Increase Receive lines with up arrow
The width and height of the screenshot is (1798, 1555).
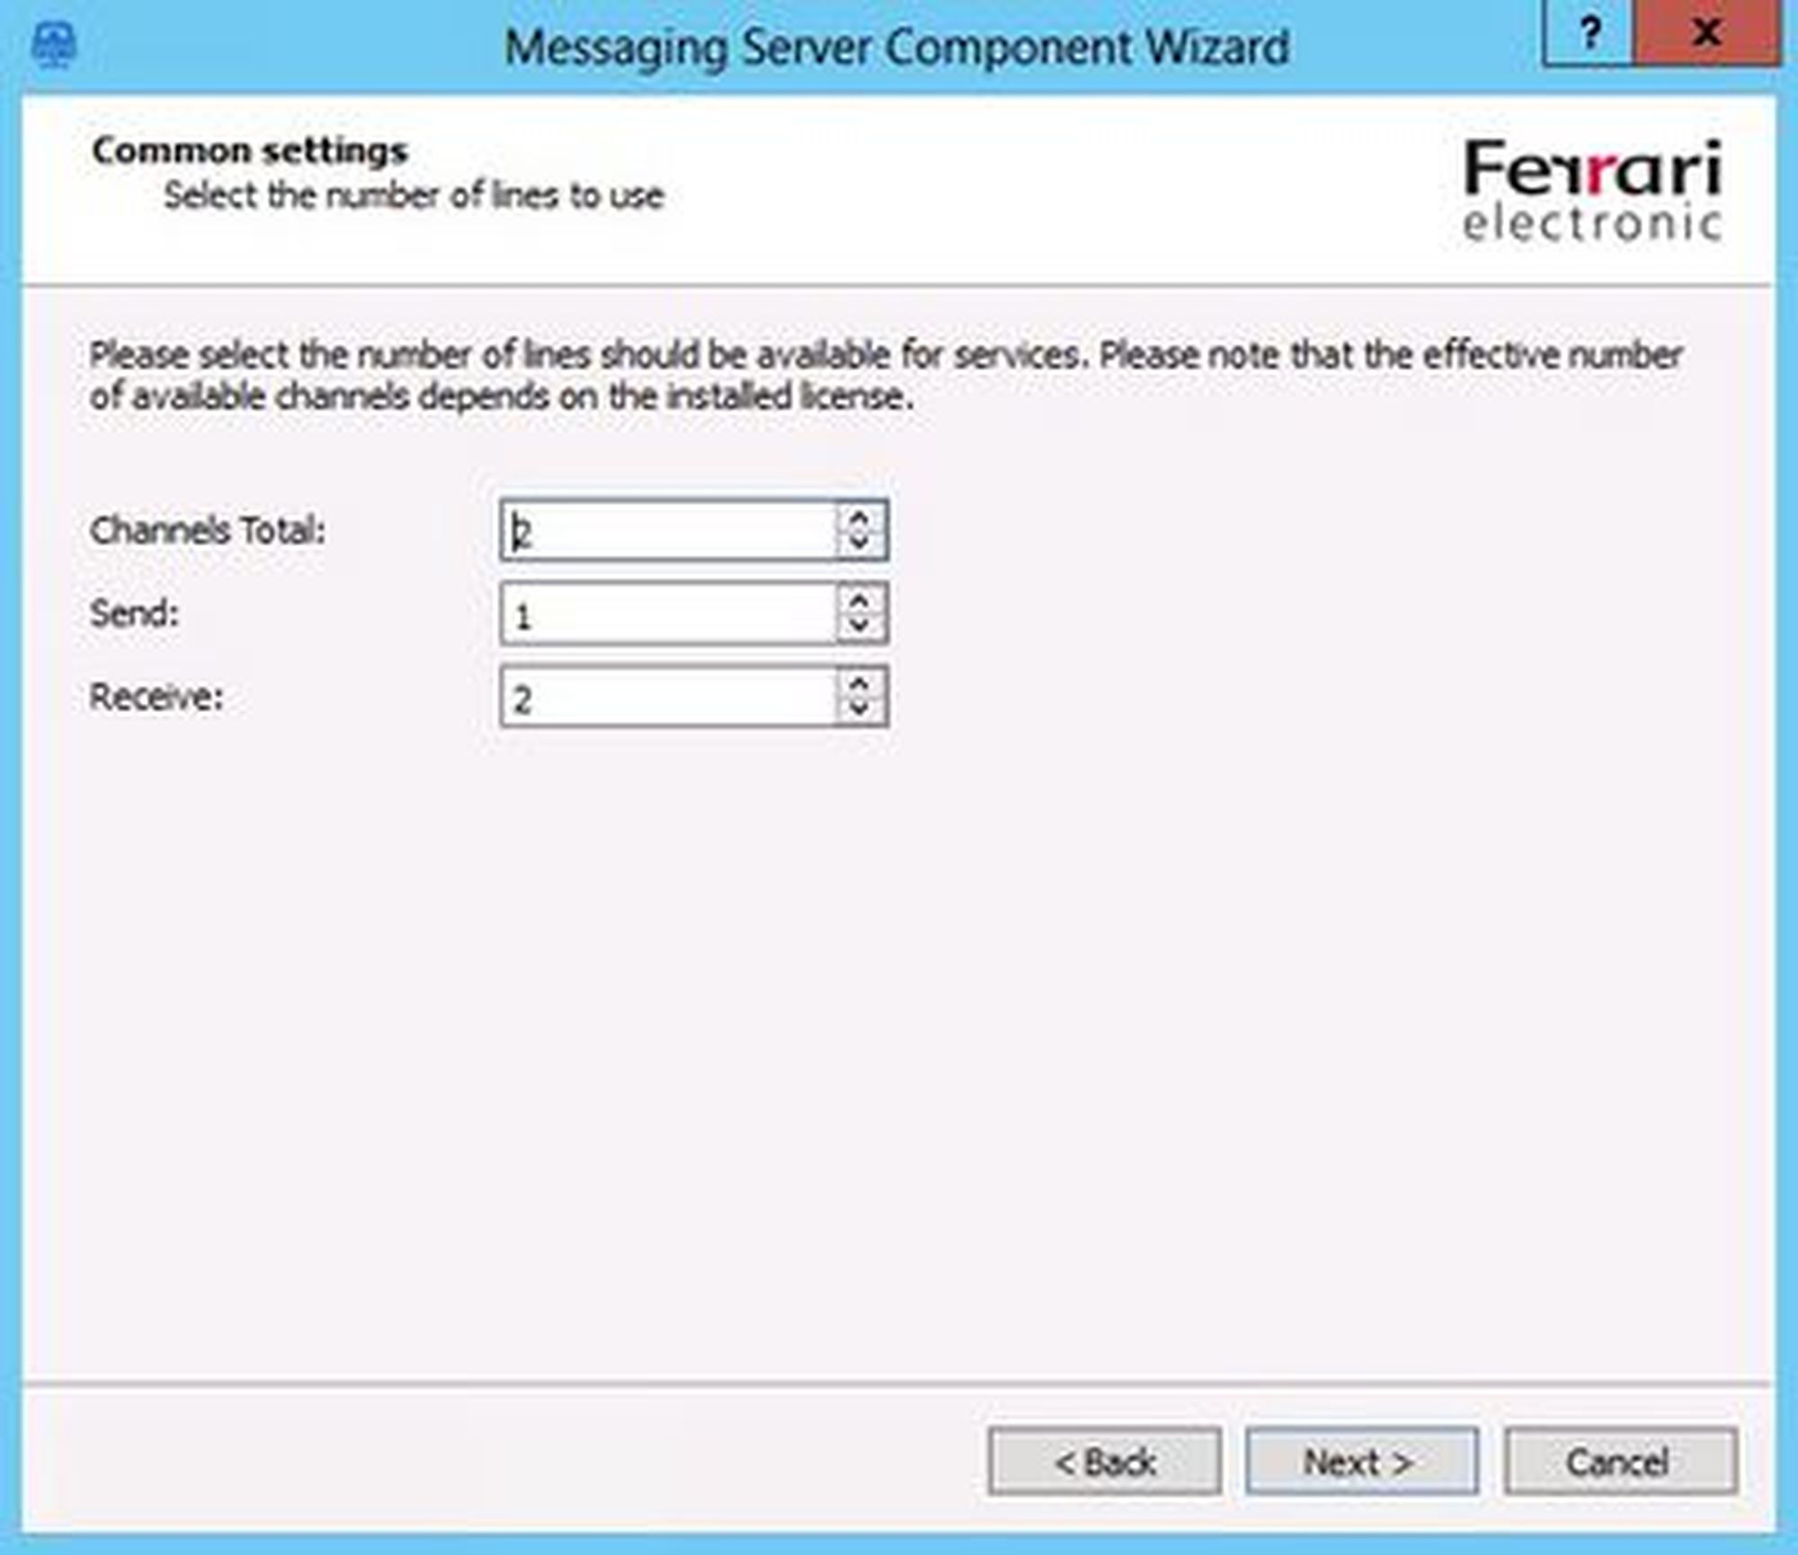pyautogui.click(x=859, y=685)
